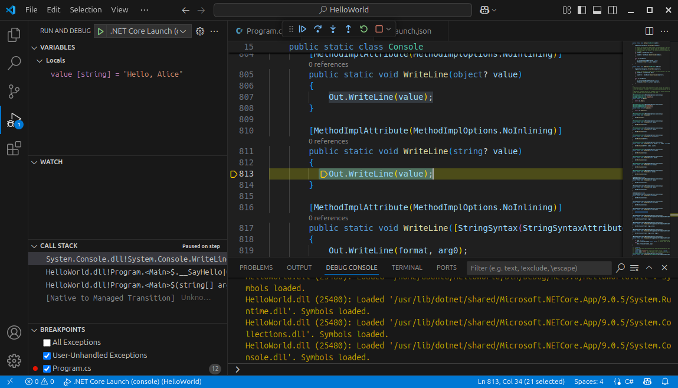Open Run and Debug view icon

tap(14, 120)
